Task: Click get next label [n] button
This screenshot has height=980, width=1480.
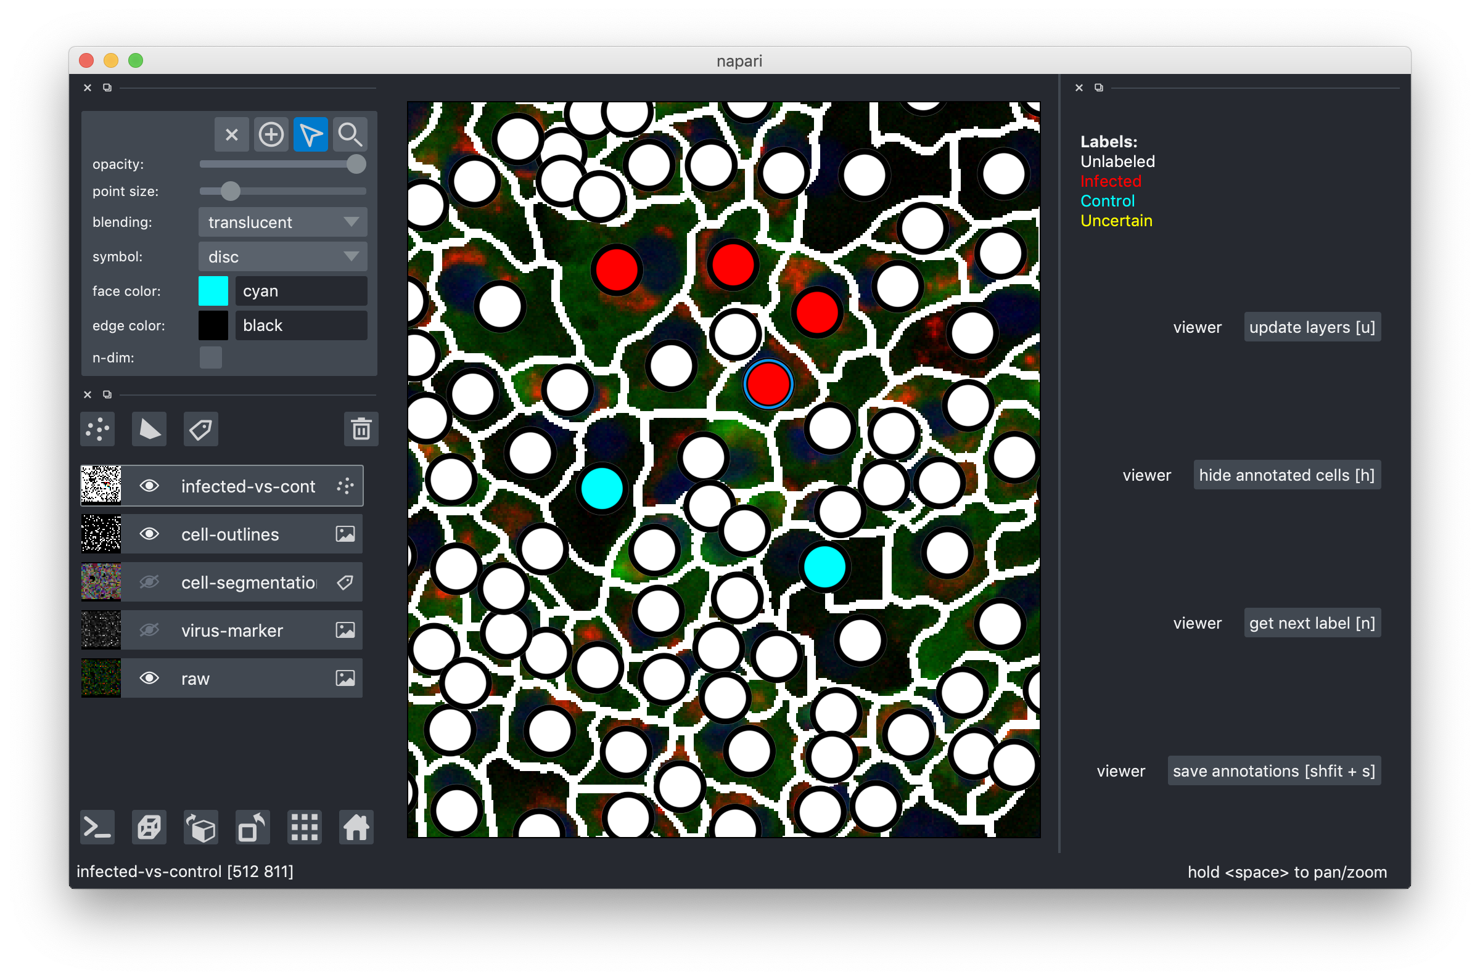Action: click(x=1312, y=623)
